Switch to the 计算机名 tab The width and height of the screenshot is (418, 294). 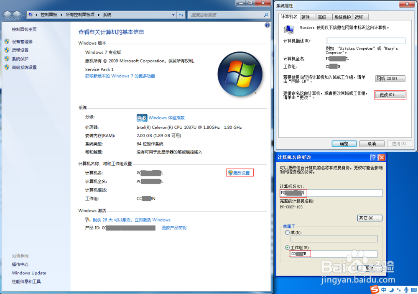coord(289,17)
